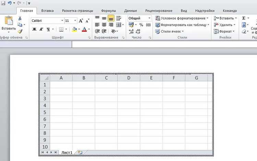The height and width of the screenshot is (161, 257).
Task: Open the font size 11 dropdown
Action: coord(75,21)
